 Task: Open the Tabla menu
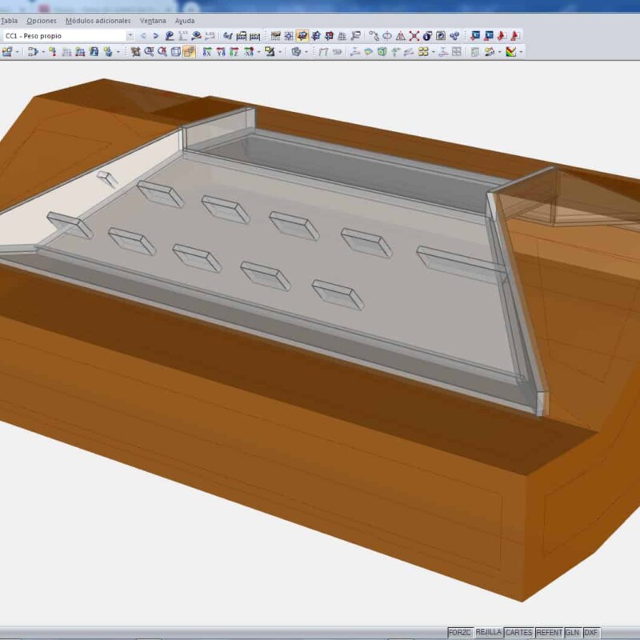coord(9,21)
